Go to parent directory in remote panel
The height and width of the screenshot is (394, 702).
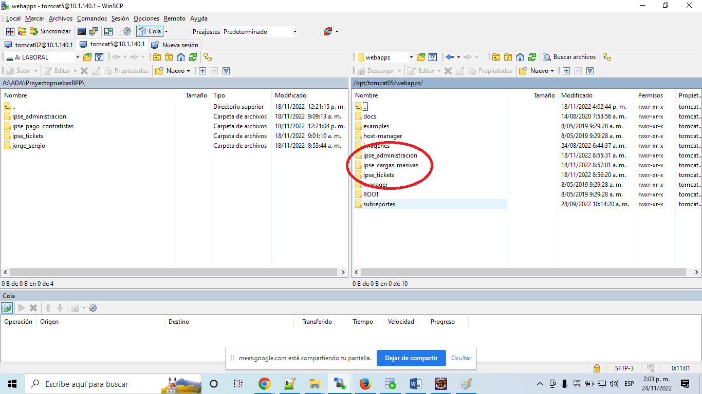point(496,57)
